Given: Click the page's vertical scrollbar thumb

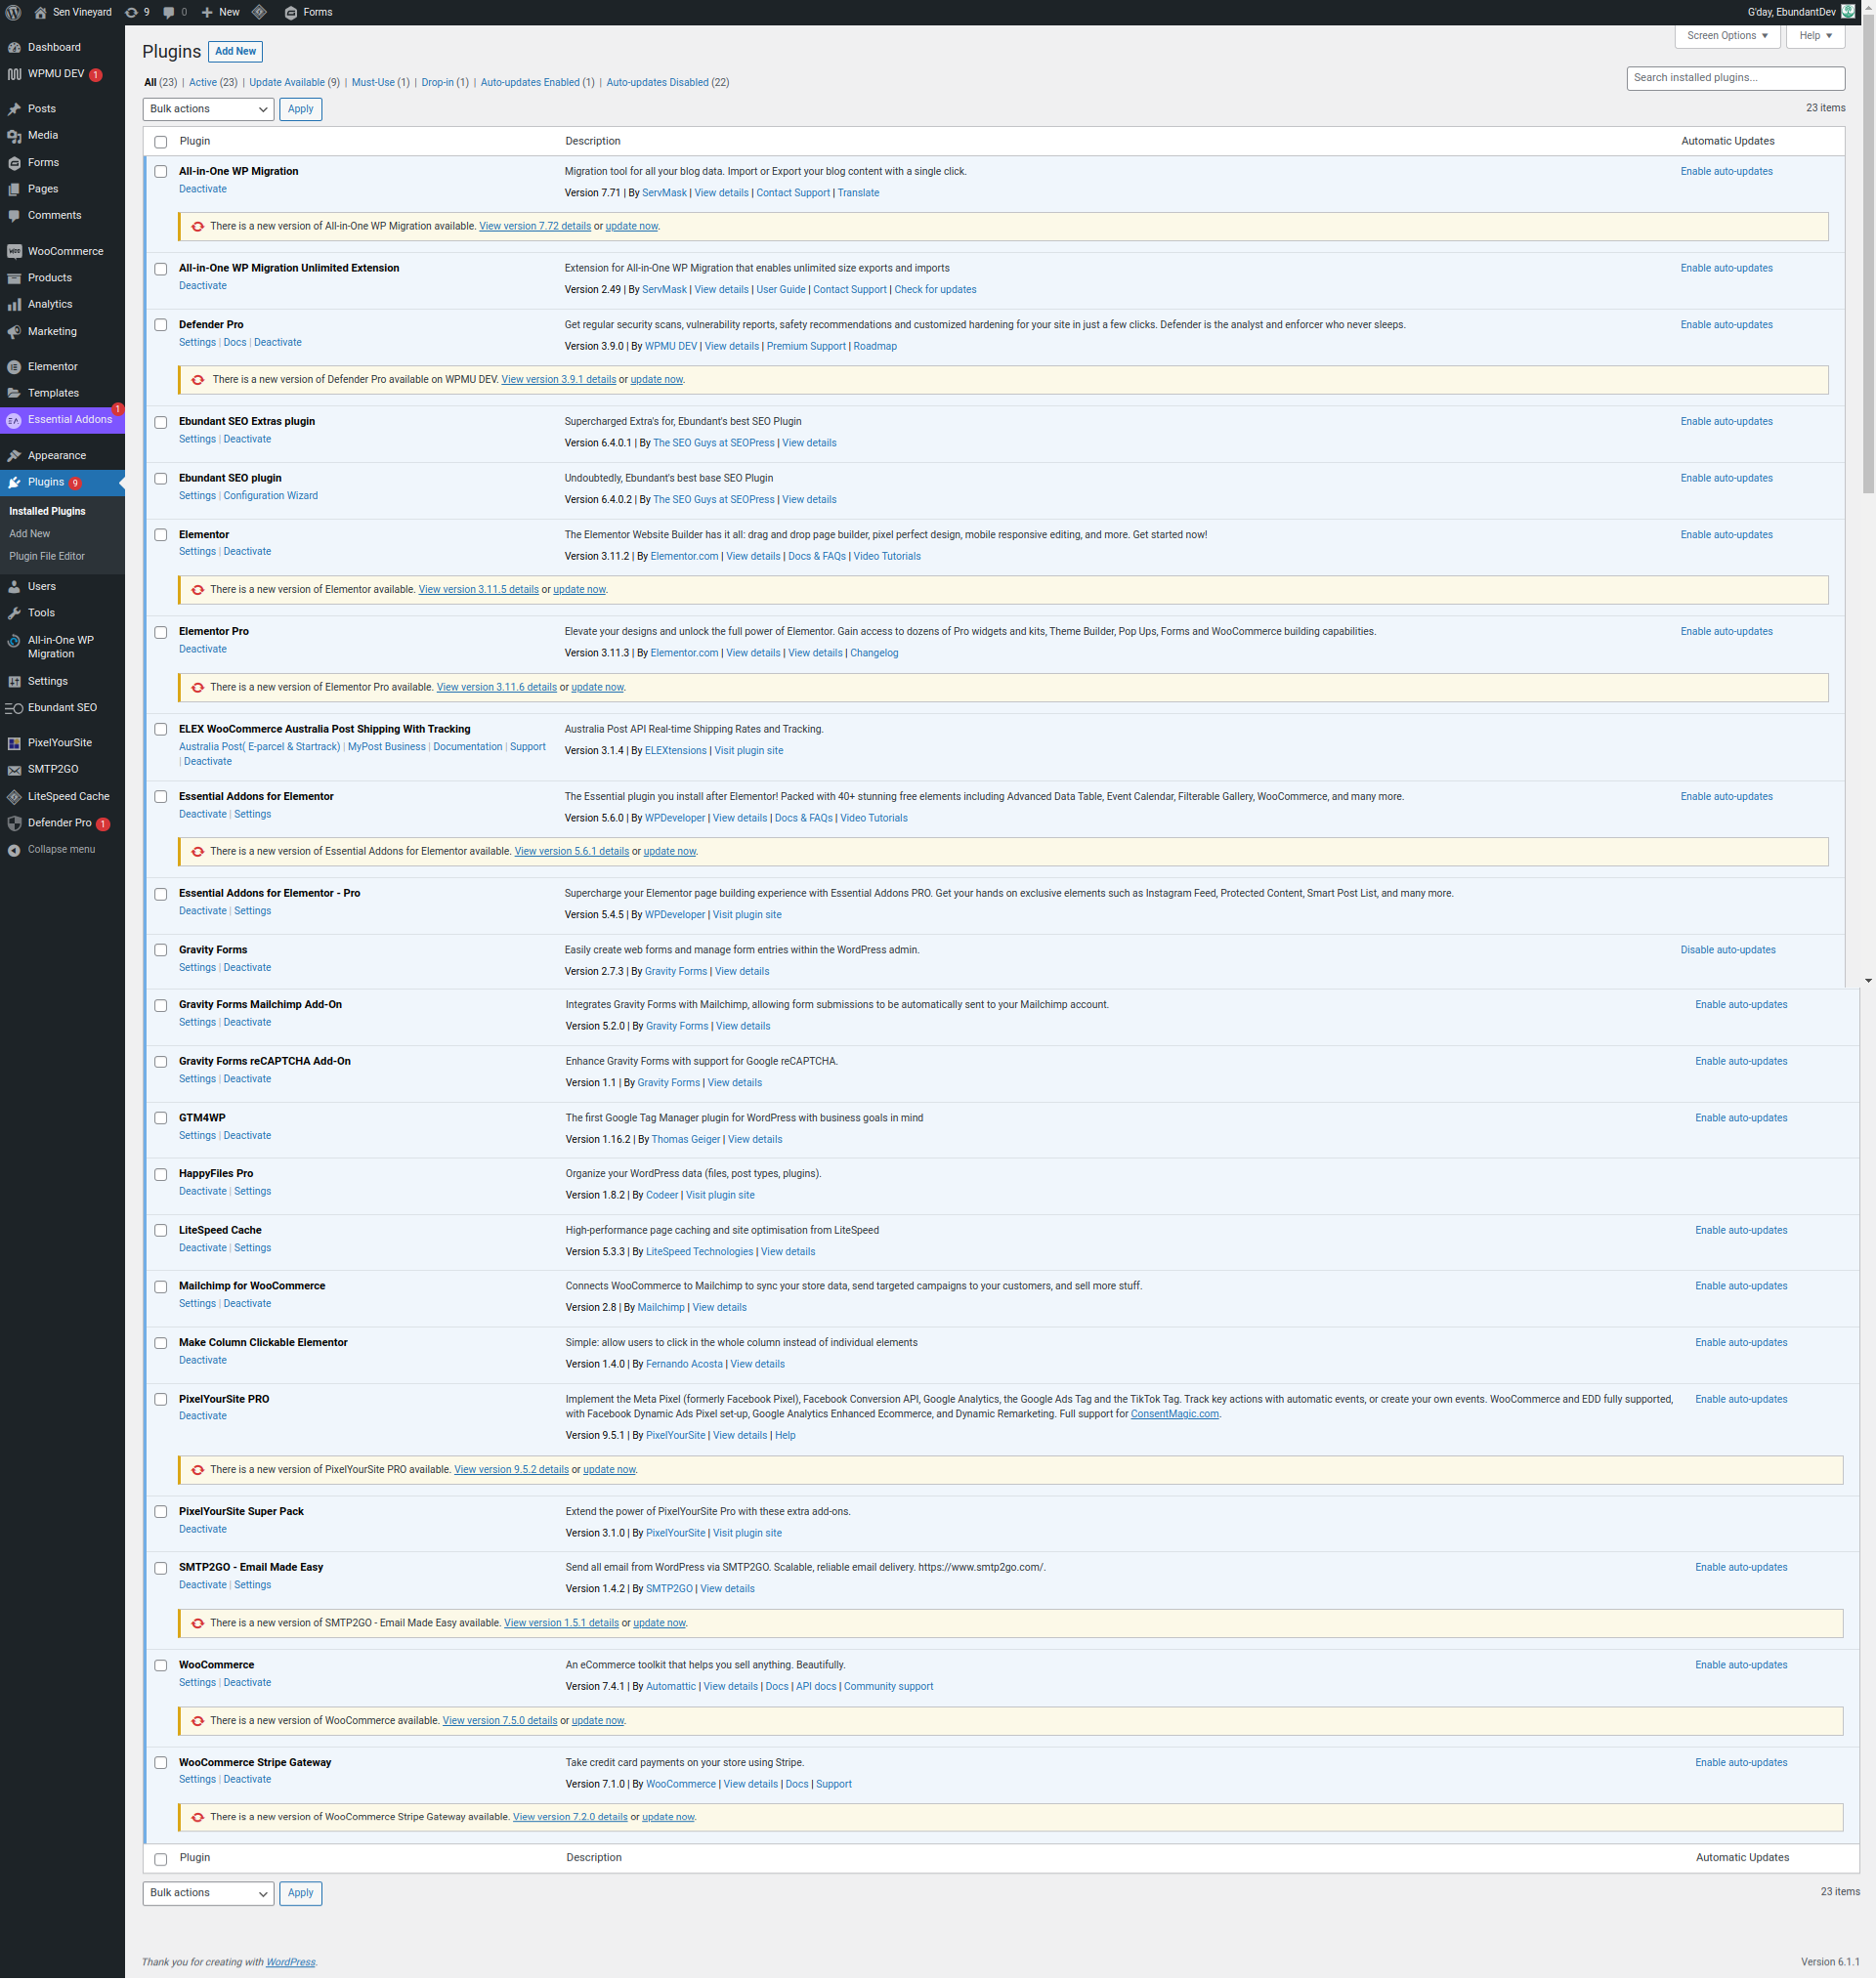Looking at the screenshot, I should (1867, 260).
